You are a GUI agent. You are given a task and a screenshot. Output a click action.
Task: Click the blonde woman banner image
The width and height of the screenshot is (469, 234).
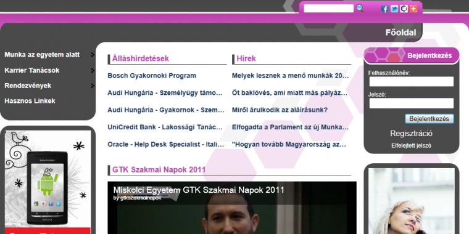click(411, 201)
